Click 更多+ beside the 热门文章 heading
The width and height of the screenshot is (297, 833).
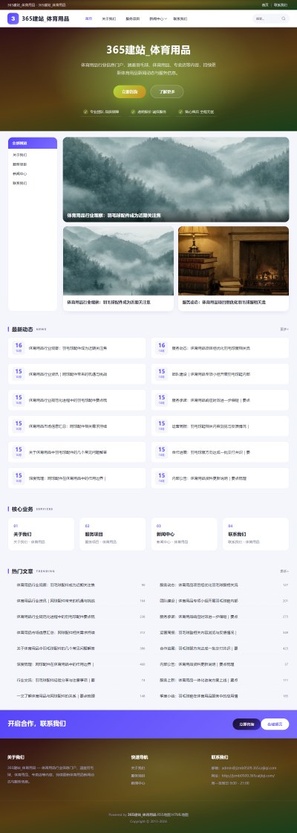[x=284, y=571]
